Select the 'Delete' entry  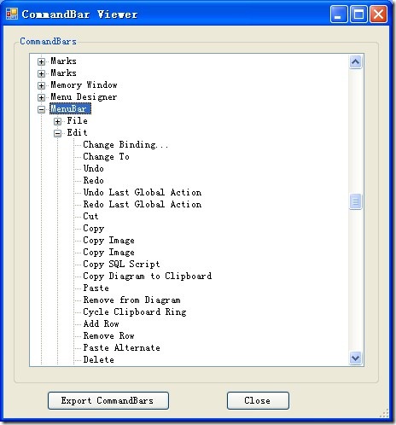coord(99,359)
